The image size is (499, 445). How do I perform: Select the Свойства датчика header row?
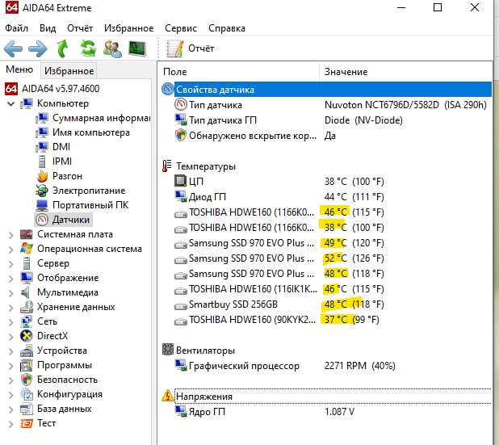coord(326,90)
